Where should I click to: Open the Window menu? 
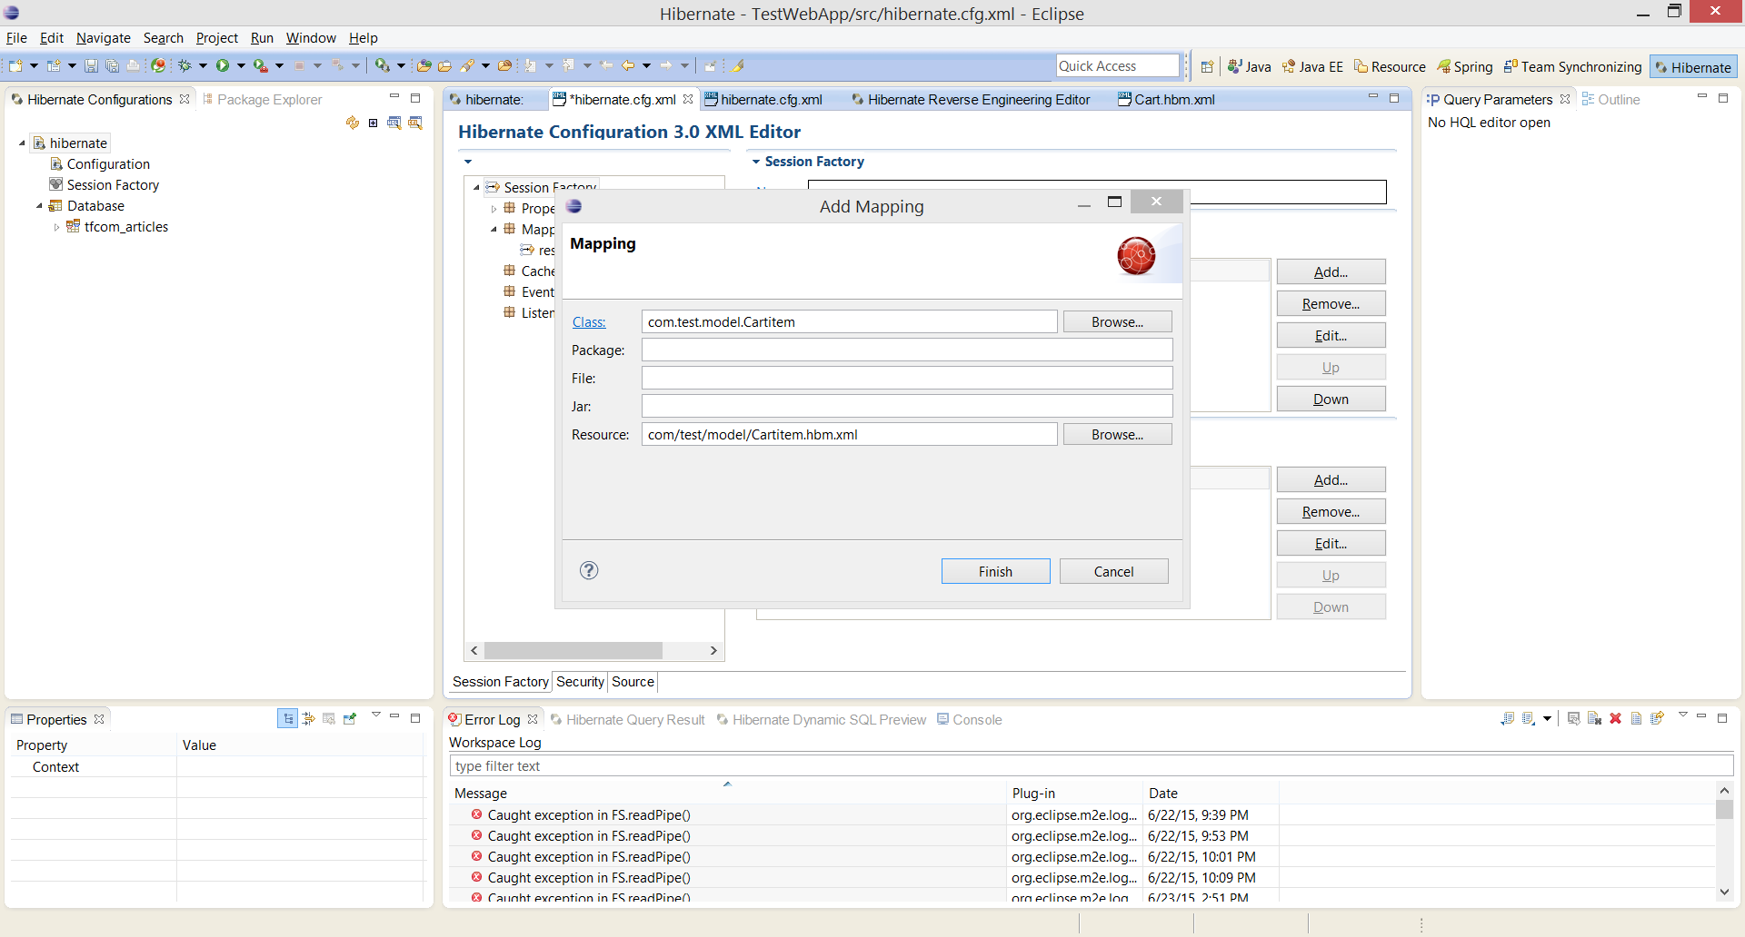(x=311, y=38)
